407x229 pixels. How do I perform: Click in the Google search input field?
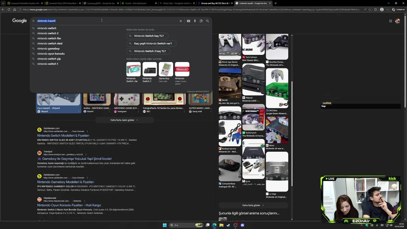(x=107, y=21)
